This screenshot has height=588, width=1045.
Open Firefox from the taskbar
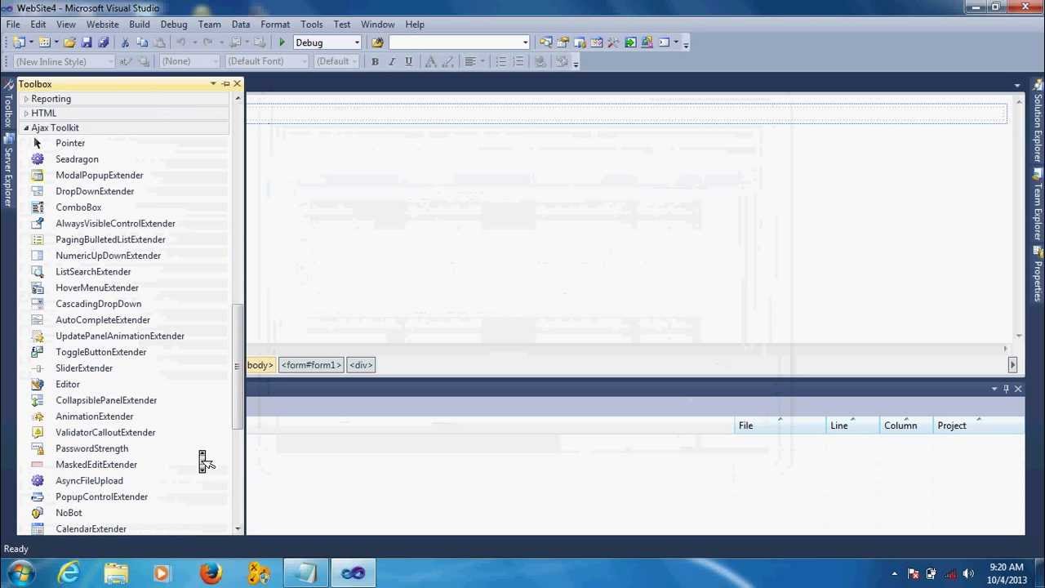(211, 573)
